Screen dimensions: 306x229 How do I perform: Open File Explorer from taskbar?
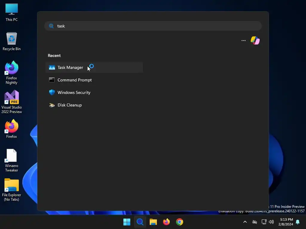tap(153, 222)
